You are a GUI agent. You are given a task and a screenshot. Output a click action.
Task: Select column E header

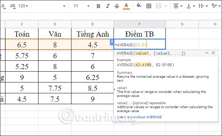coord(92,24)
